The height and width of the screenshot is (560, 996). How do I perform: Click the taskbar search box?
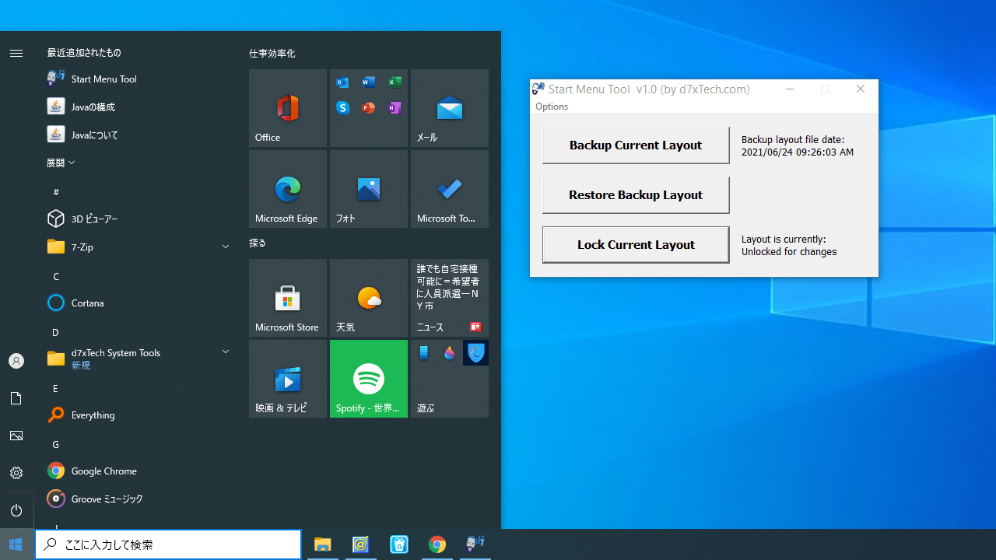point(168,544)
